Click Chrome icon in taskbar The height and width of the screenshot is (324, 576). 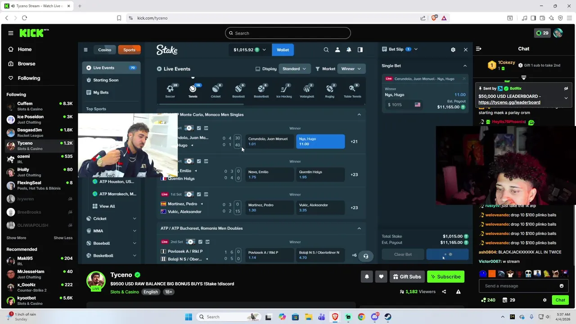click(361, 317)
